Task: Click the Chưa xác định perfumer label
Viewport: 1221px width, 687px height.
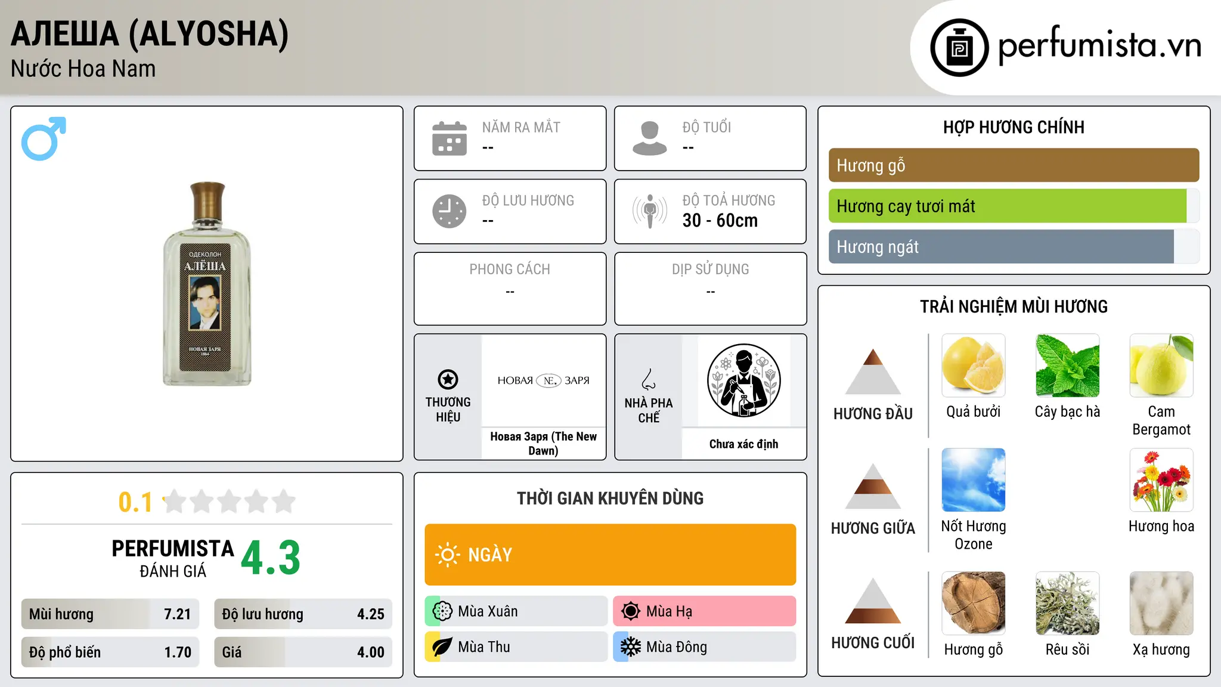Action: [x=743, y=444]
